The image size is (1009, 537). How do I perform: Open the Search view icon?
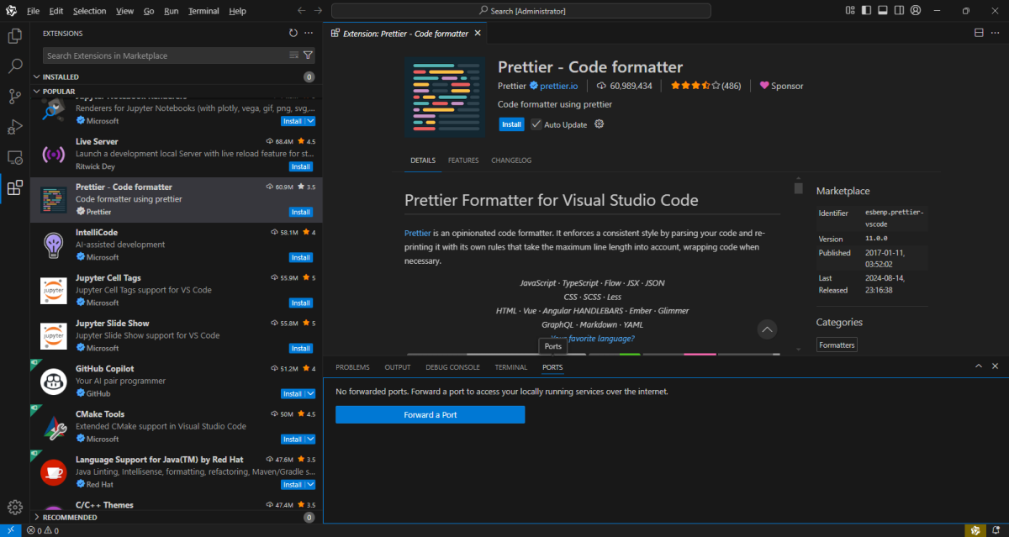point(14,66)
